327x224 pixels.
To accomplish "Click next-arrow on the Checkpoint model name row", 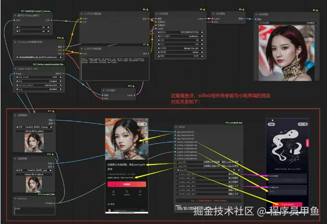I will (x=60, y=57).
